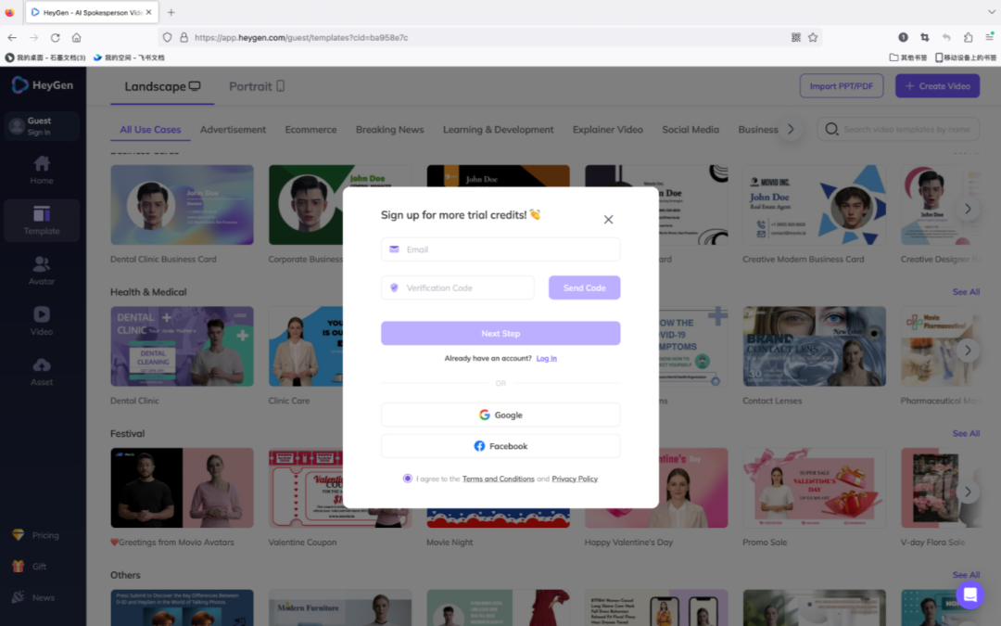Open Avatar section in sidebar
Screen dimensions: 1001x626
pyautogui.click(x=42, y=271)
